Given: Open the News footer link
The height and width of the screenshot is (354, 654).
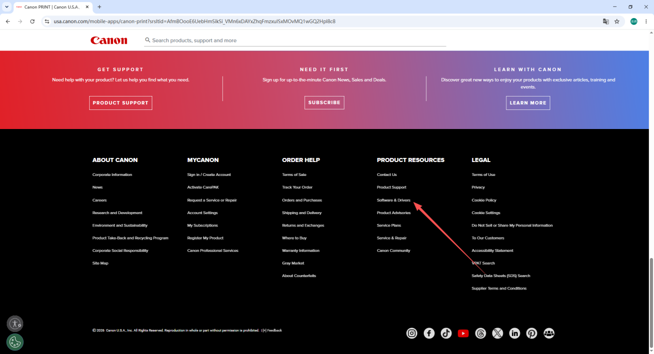Looking at the screenshot, I should coord(98,187).
